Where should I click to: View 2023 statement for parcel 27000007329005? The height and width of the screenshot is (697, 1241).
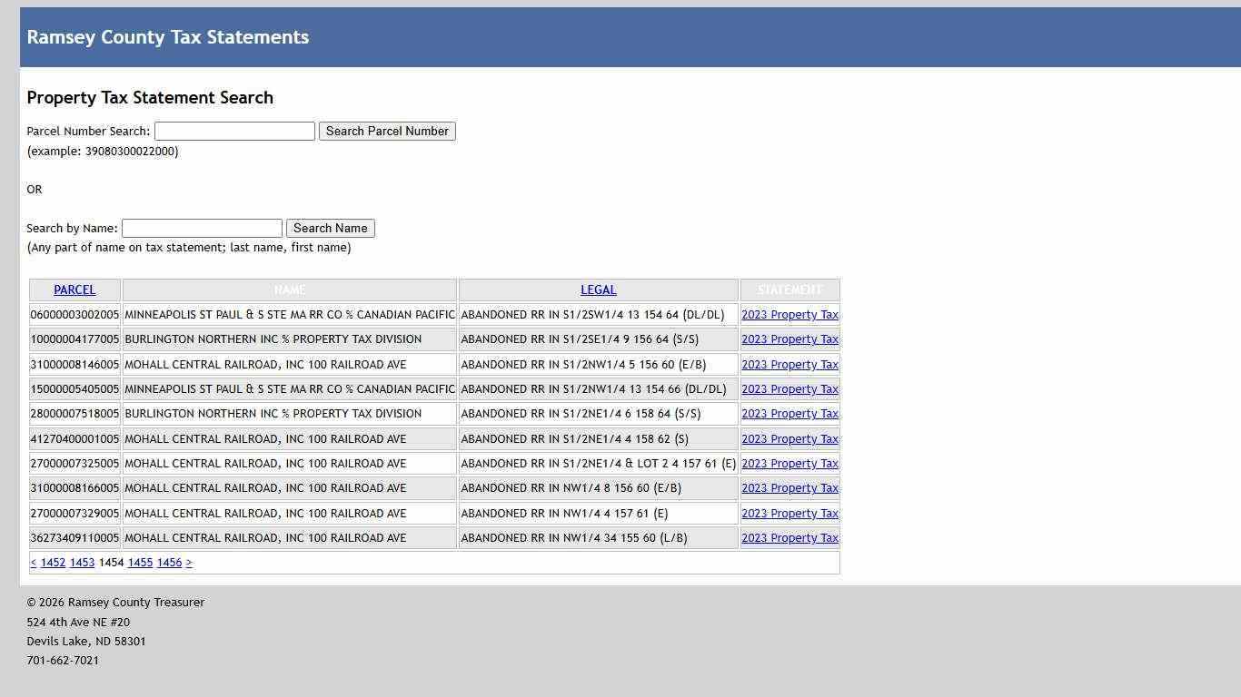tap(789, 513)
